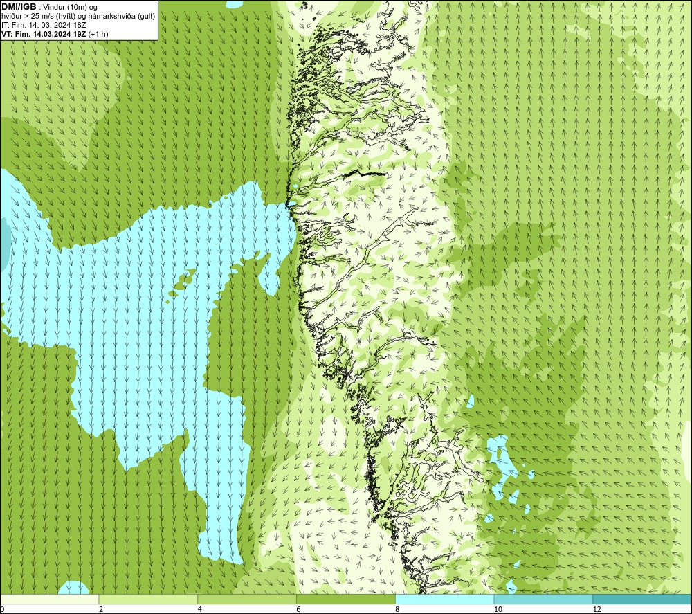
Task: Click the 6–8 m/s dark green legend swatch
Action: click(x=346, y=599)
